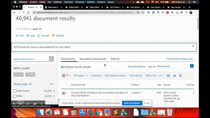Open Sublime Text in dock
The width and height of the screenshot is (210, 118).
click(x=115, y=112)
